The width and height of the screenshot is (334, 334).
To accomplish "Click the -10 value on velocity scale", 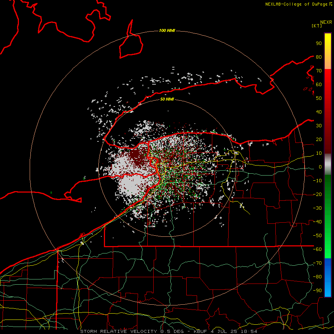I will tap(317, 181).
